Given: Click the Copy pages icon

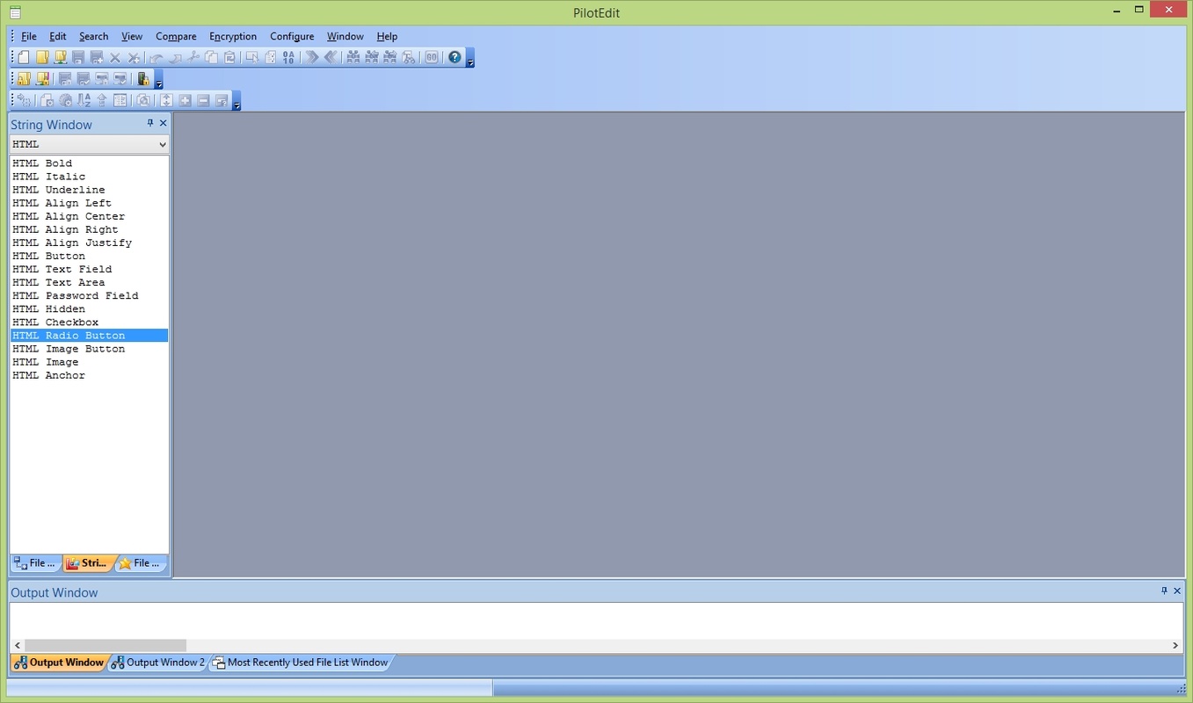Looking at the screenshot, I should [x=212, y=57].
